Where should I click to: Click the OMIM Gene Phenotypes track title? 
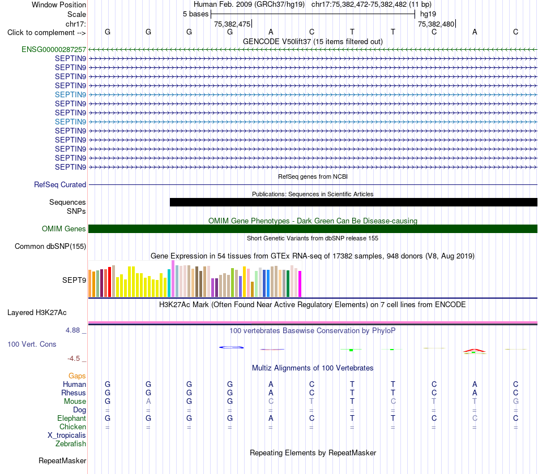(313, 221)
